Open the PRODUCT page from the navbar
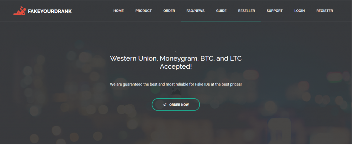 tap(143, 11)
